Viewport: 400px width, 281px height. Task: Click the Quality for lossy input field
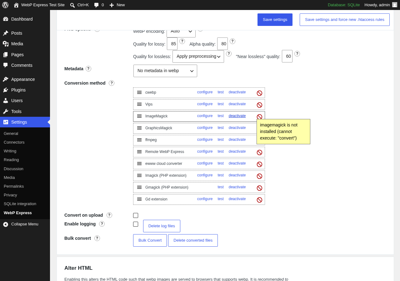[172, 44]
